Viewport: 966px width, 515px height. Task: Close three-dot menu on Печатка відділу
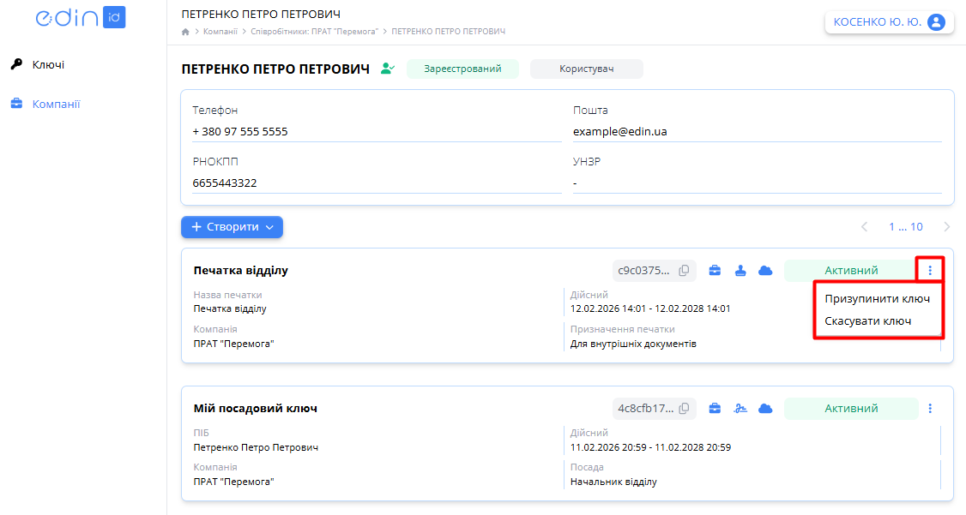tap(930, 271)
